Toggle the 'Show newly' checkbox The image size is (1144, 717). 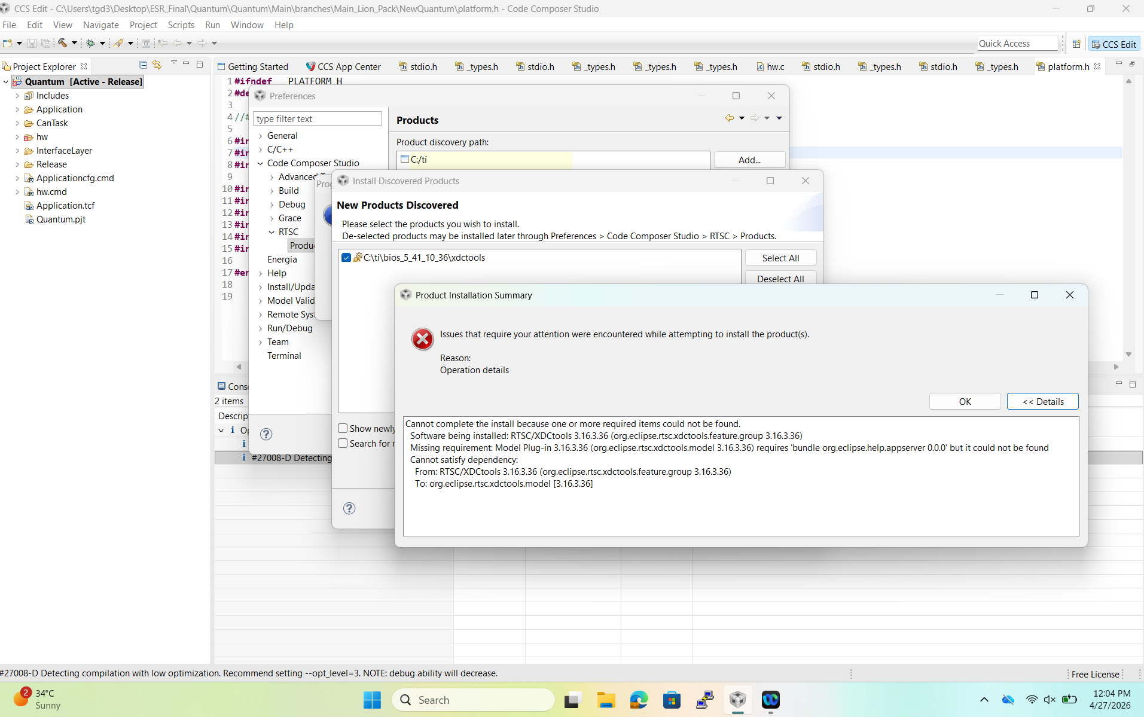[x=343, y=428]
